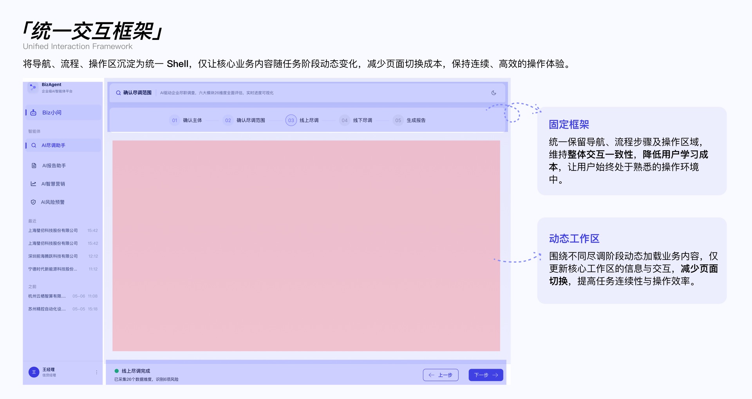This screenshot has width=752, height=399.
Task: Go to step 02 确认尽调范围
Action: click(x=244, y=120)
